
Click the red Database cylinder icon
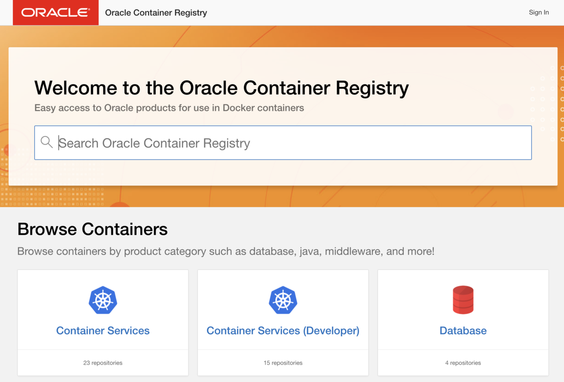click(x=463, y=300)
